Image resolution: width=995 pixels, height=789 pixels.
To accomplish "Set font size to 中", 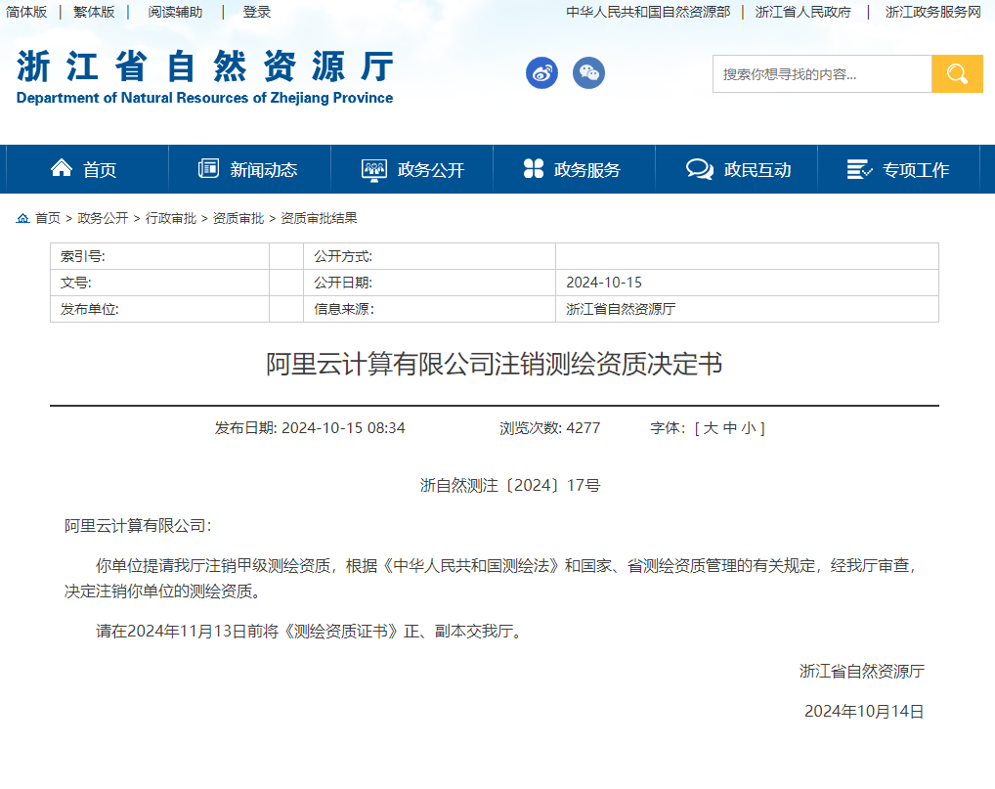I will 730,428.
